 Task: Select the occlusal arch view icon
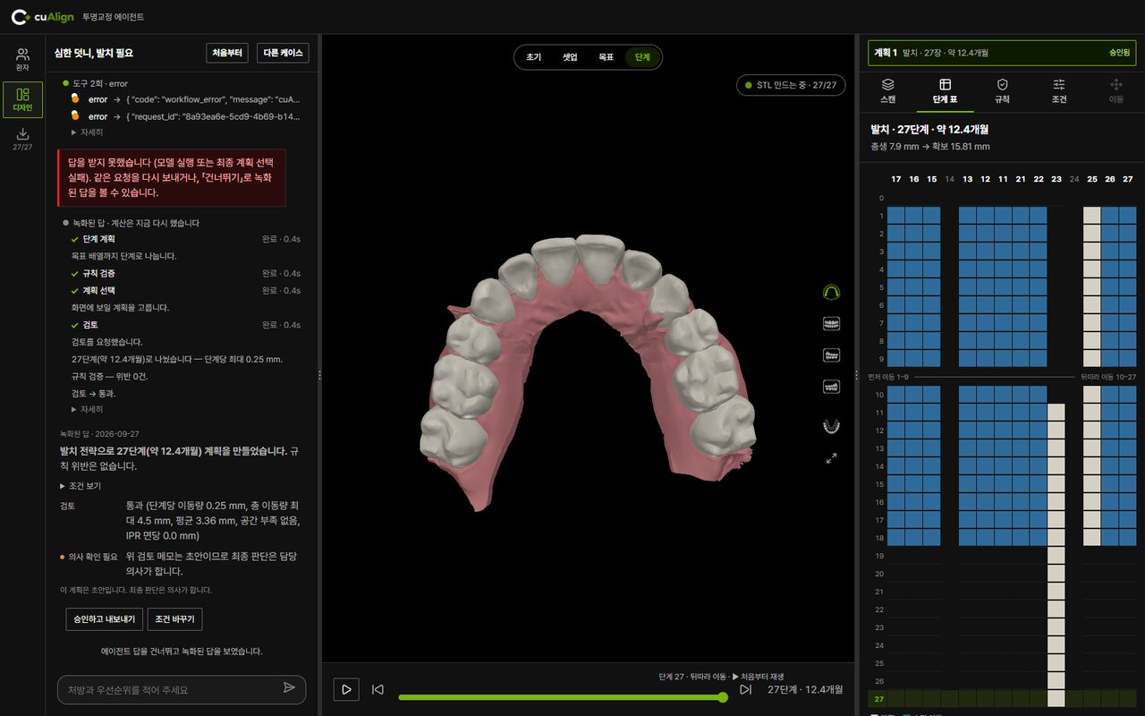pos(831,293)
